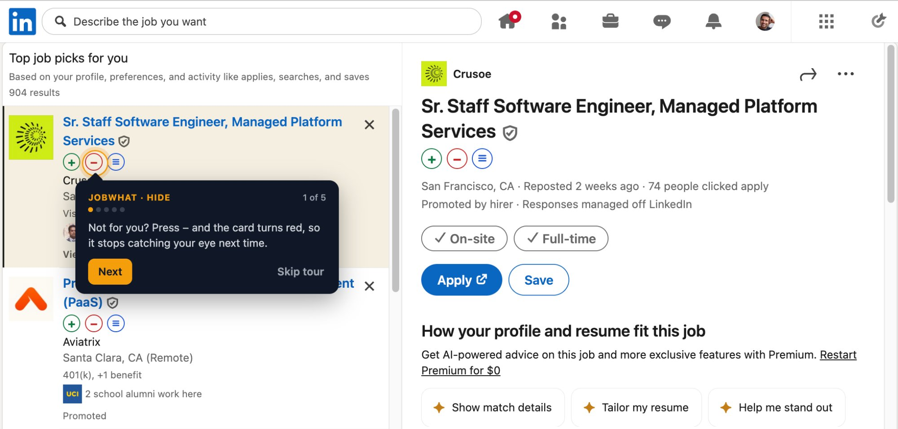Click the UCI school alumni logo
The width and height of the screenshot is (898, 429).
[72, 394]
